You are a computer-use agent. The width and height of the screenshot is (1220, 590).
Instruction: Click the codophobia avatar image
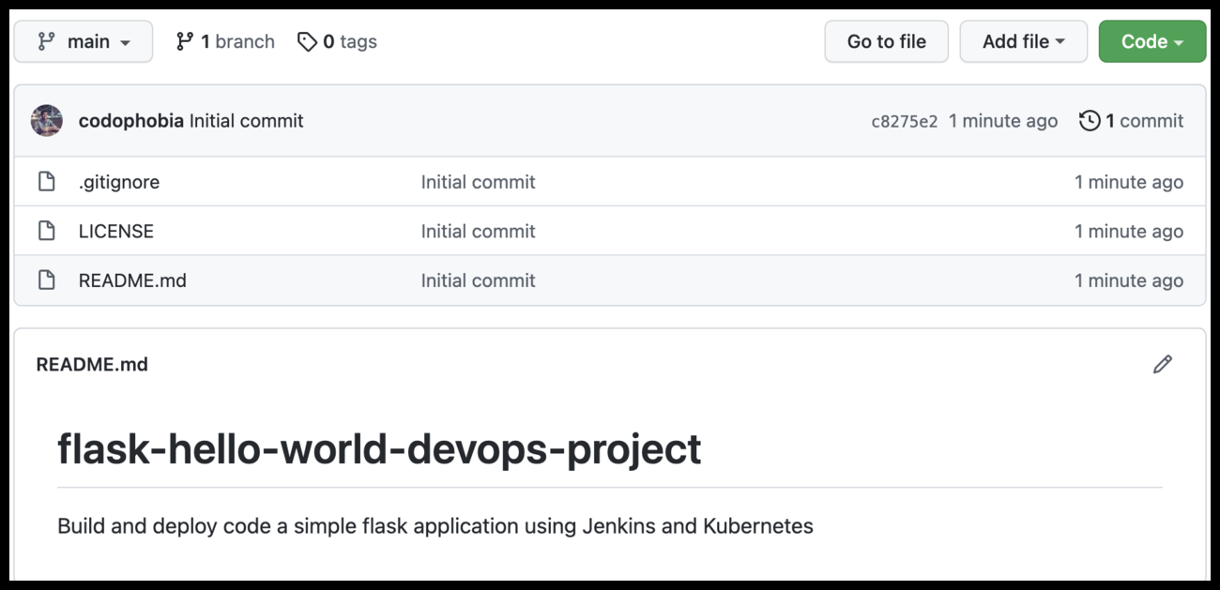click(x=47, y=121)
